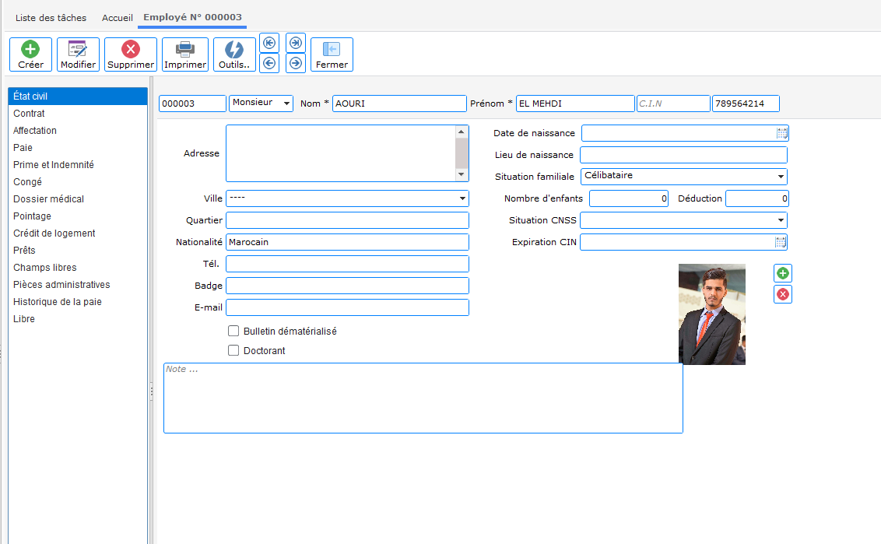Select Contrat in the left sidebar
Image resolution: width=881 pixels, height=544 pixels.
point(30,114)
